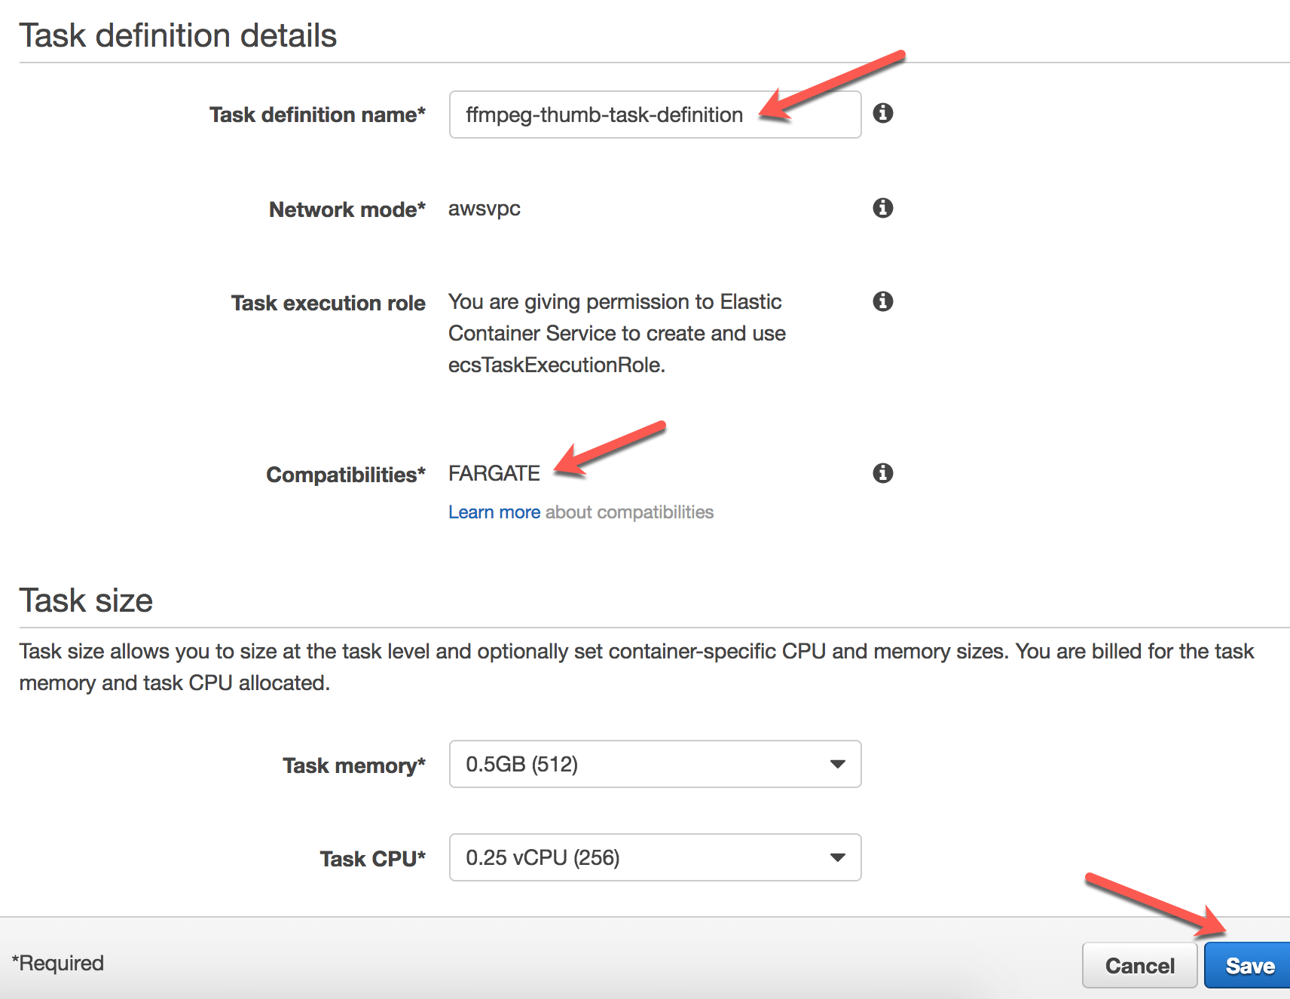
Task: Click inside the Task definition name field
Action: [x=654, y=115]
